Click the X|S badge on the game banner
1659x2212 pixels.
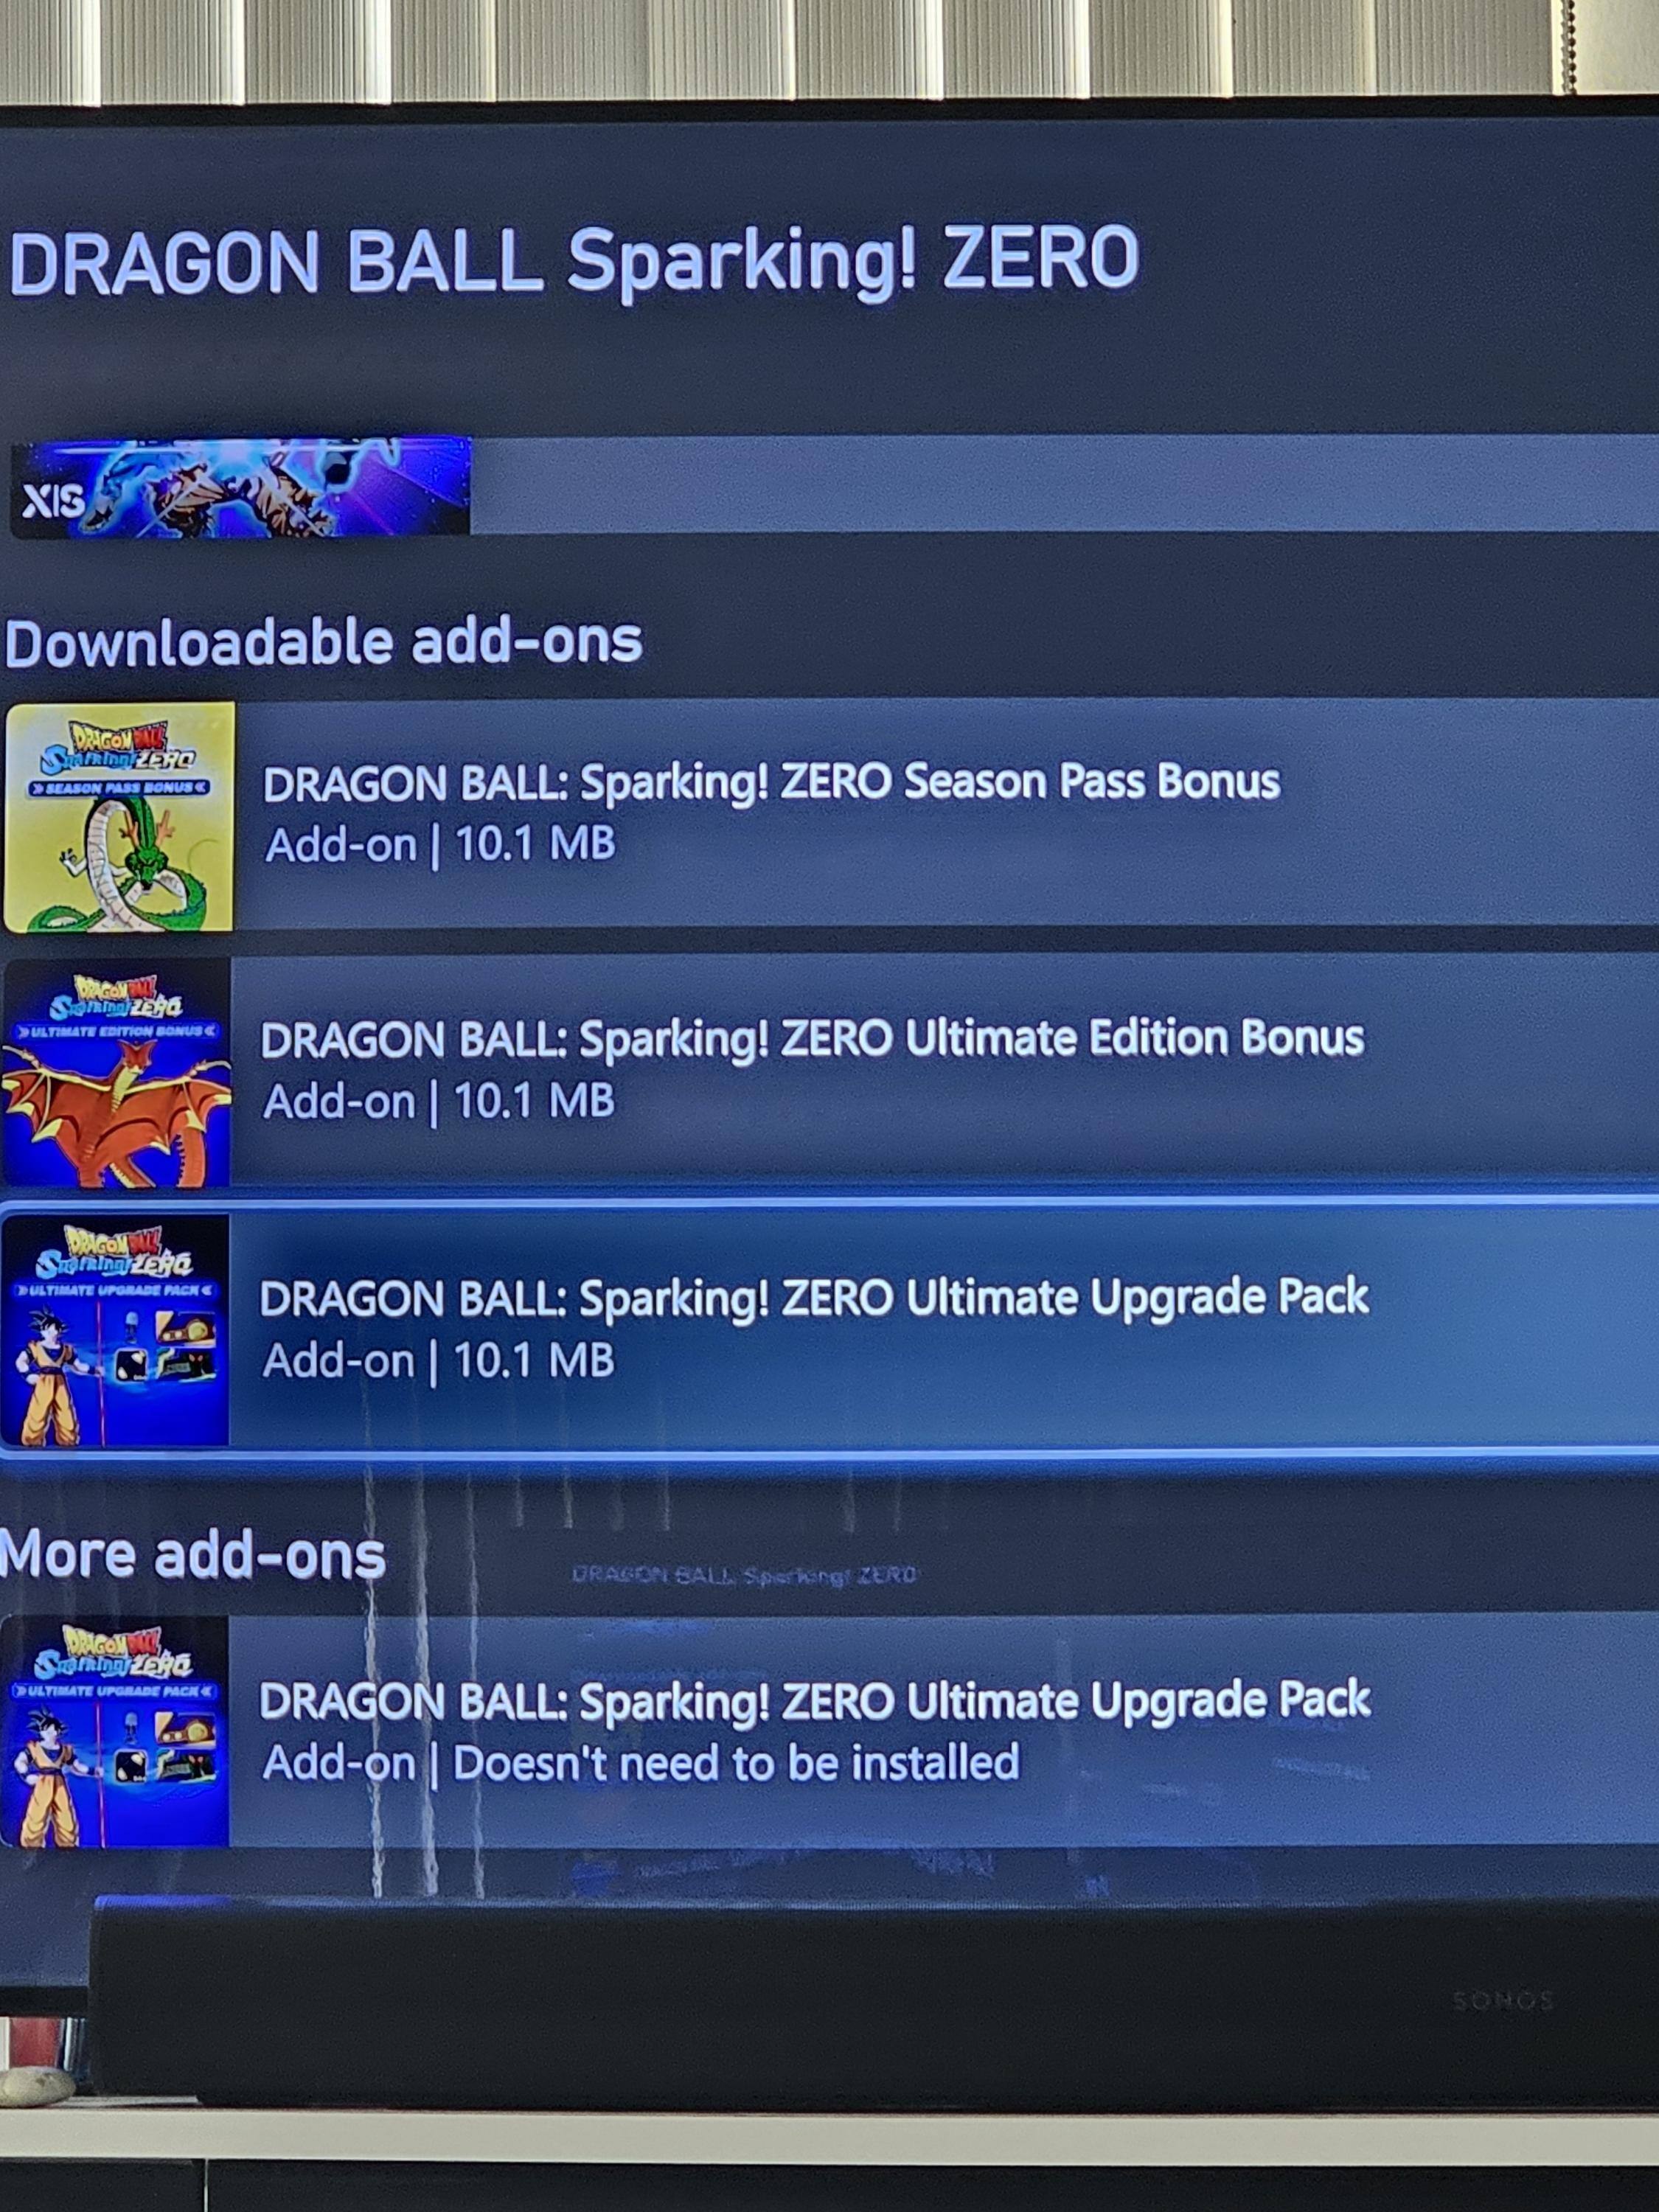point(53,501)
